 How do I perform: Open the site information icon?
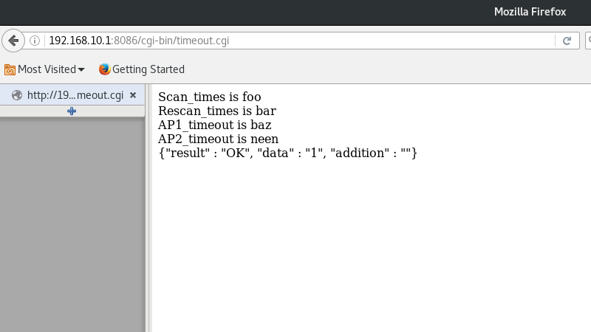point(35,41)
